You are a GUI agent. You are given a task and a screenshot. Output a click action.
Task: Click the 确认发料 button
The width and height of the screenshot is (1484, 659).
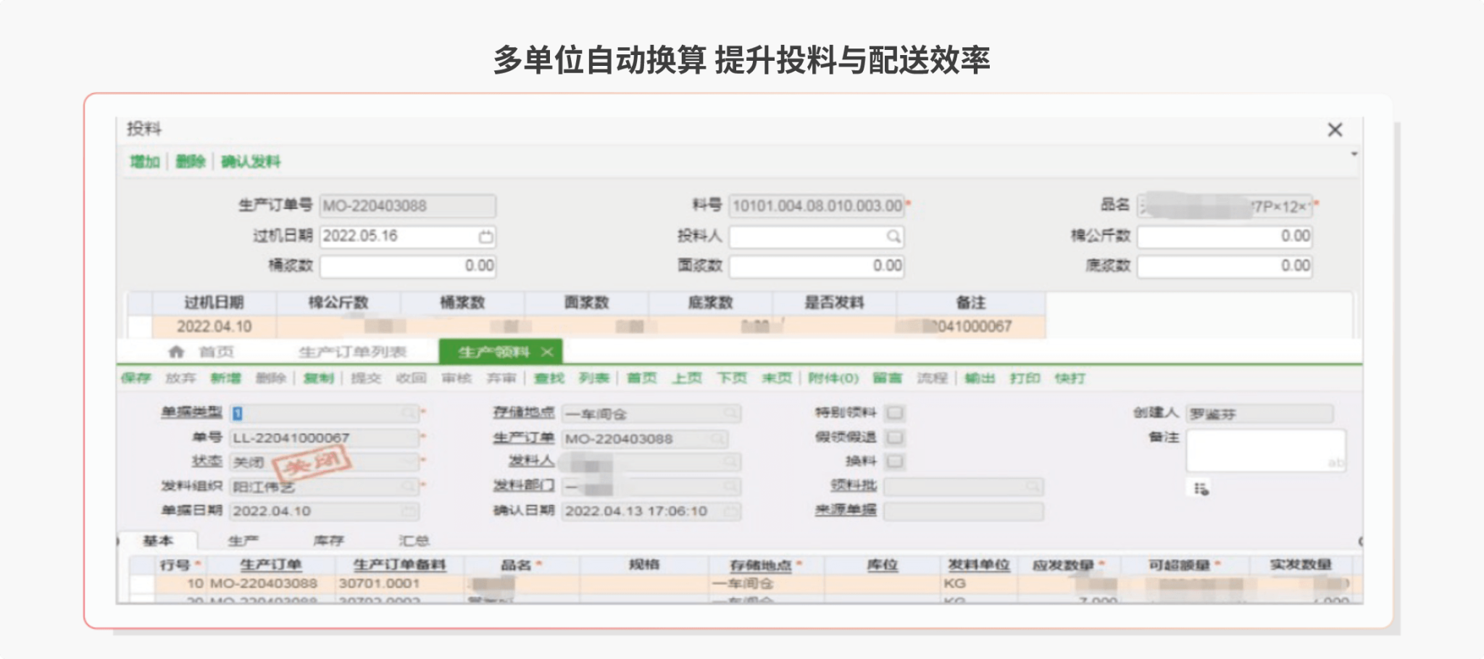251,161
